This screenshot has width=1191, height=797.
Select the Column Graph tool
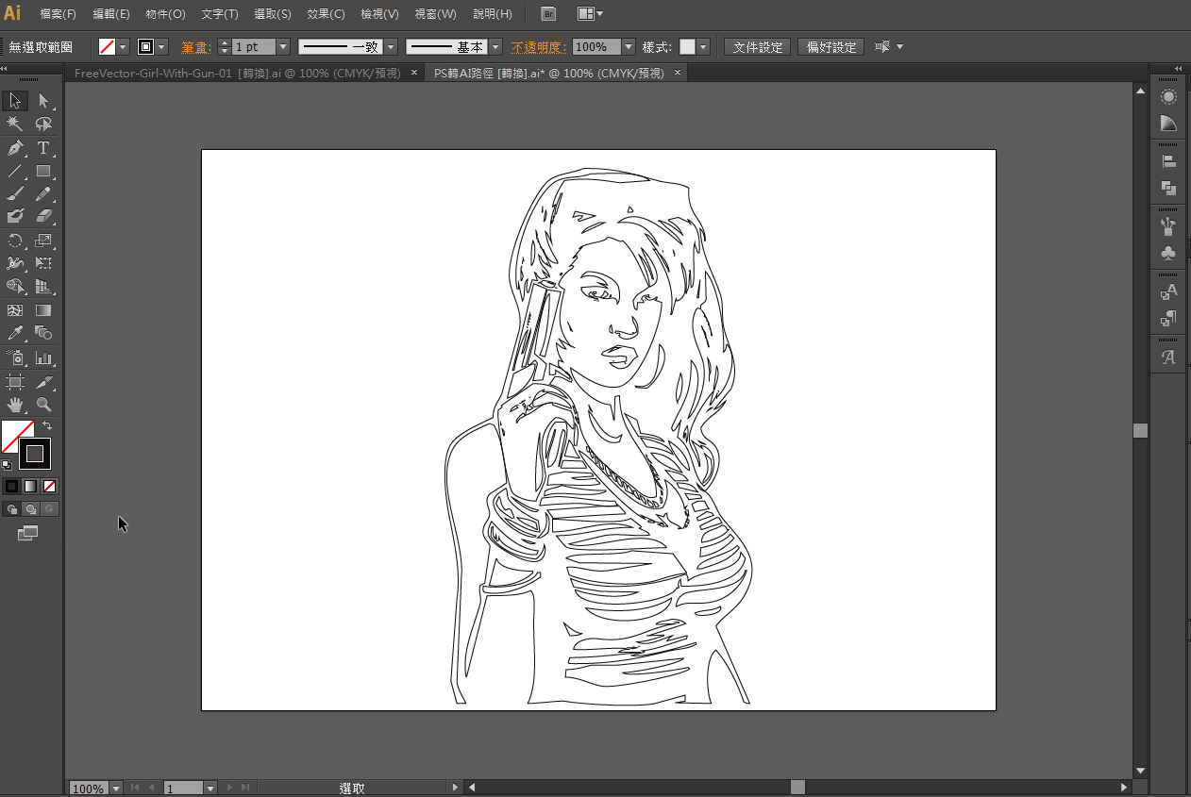click(x=43, y=357)
